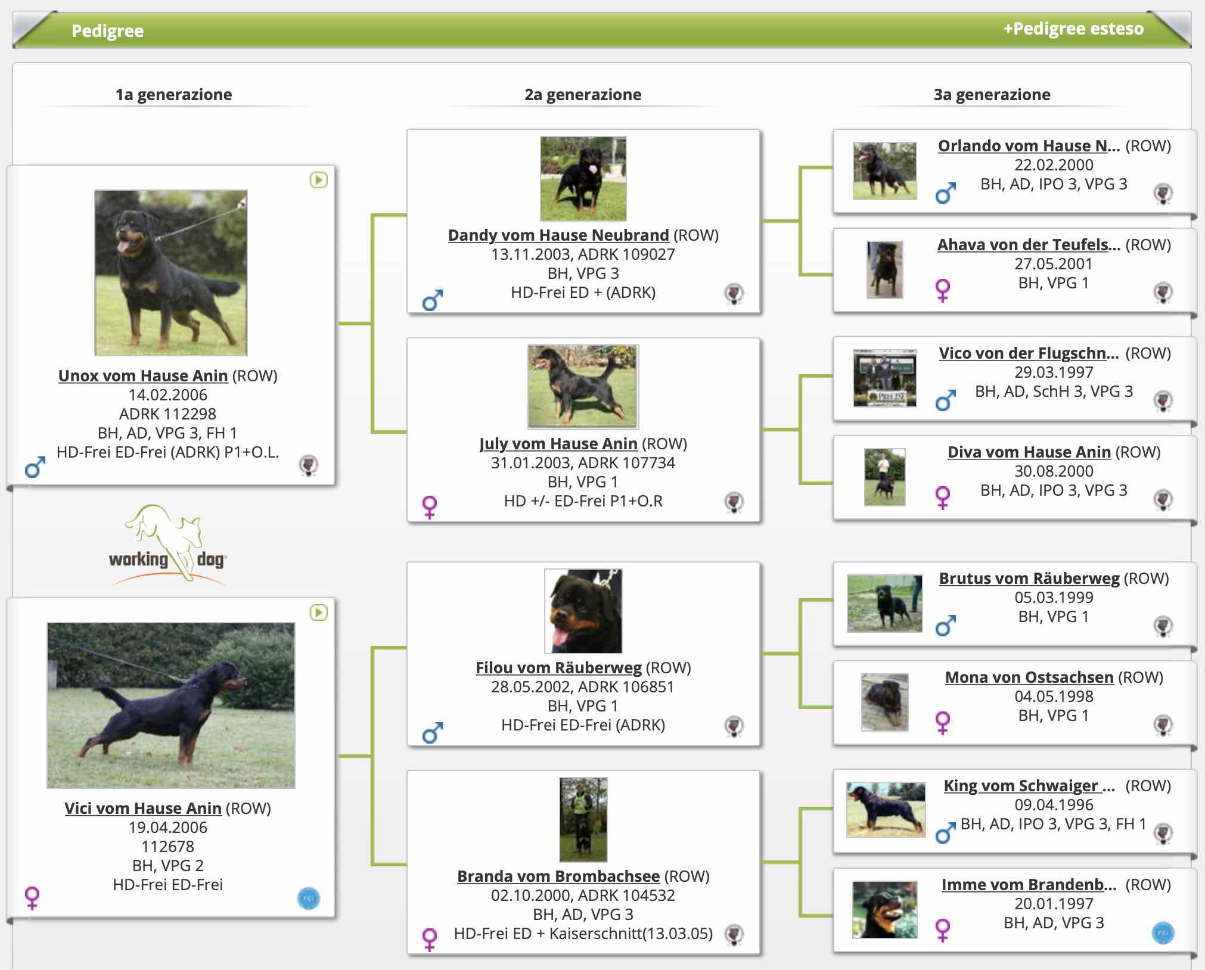
Task: Click the blue FCI badge on Imme card
Action: 1163,933
